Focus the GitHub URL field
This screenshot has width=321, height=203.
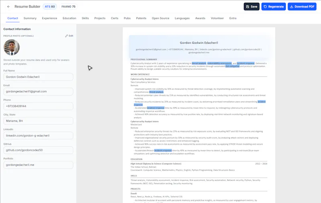[x=38, y=150]
